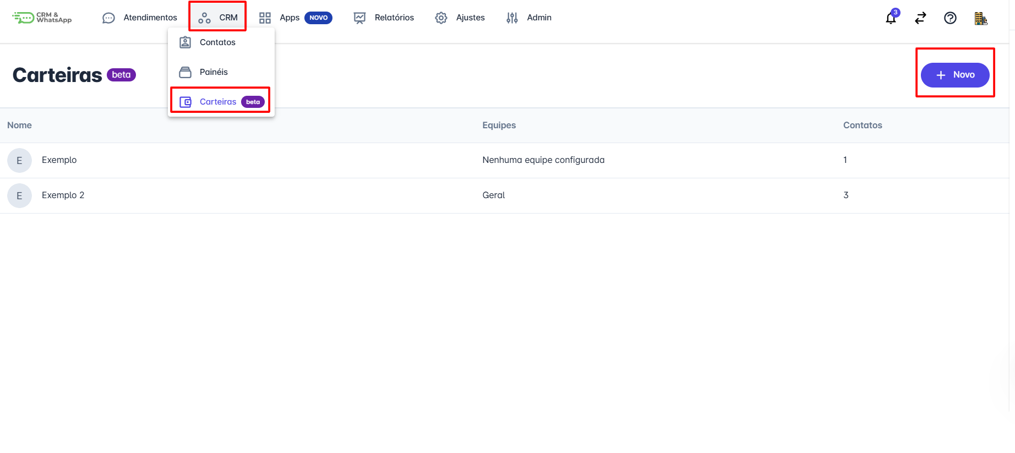Click the Nome column header

tap(19, 125)
